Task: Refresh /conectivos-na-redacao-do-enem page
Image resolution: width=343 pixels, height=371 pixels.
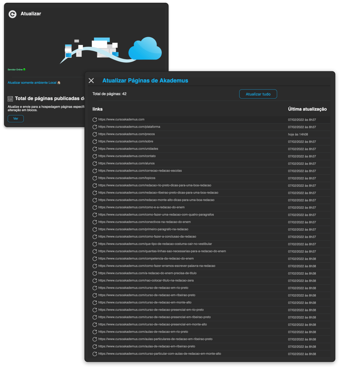Action: click(95, 222)
